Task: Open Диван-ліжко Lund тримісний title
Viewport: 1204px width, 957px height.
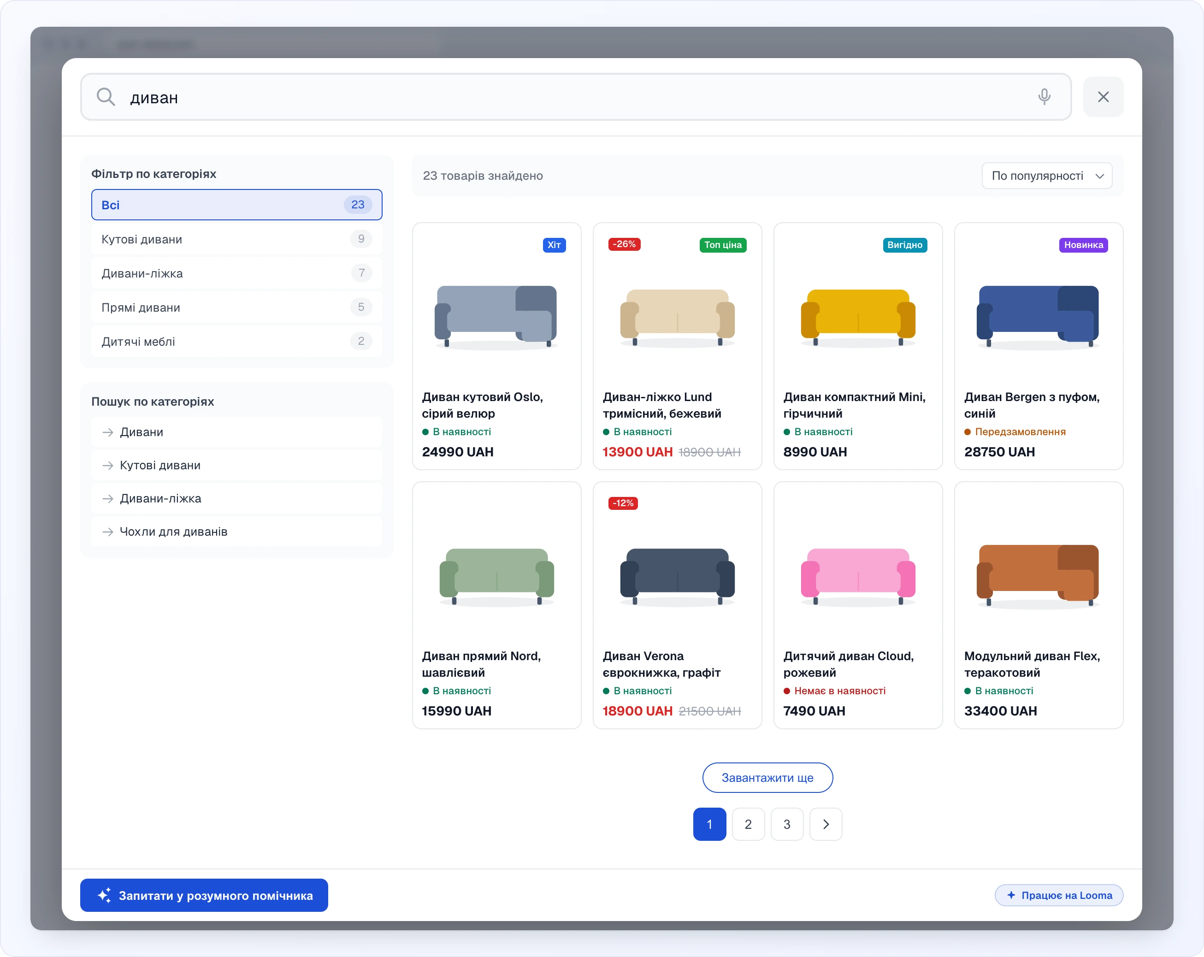Action: point(662,405)
